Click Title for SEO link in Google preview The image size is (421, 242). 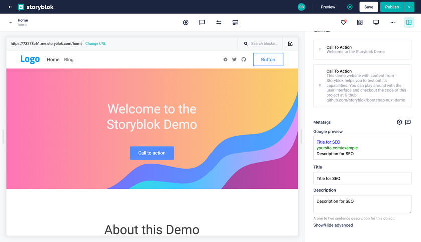tap(328, 142)
